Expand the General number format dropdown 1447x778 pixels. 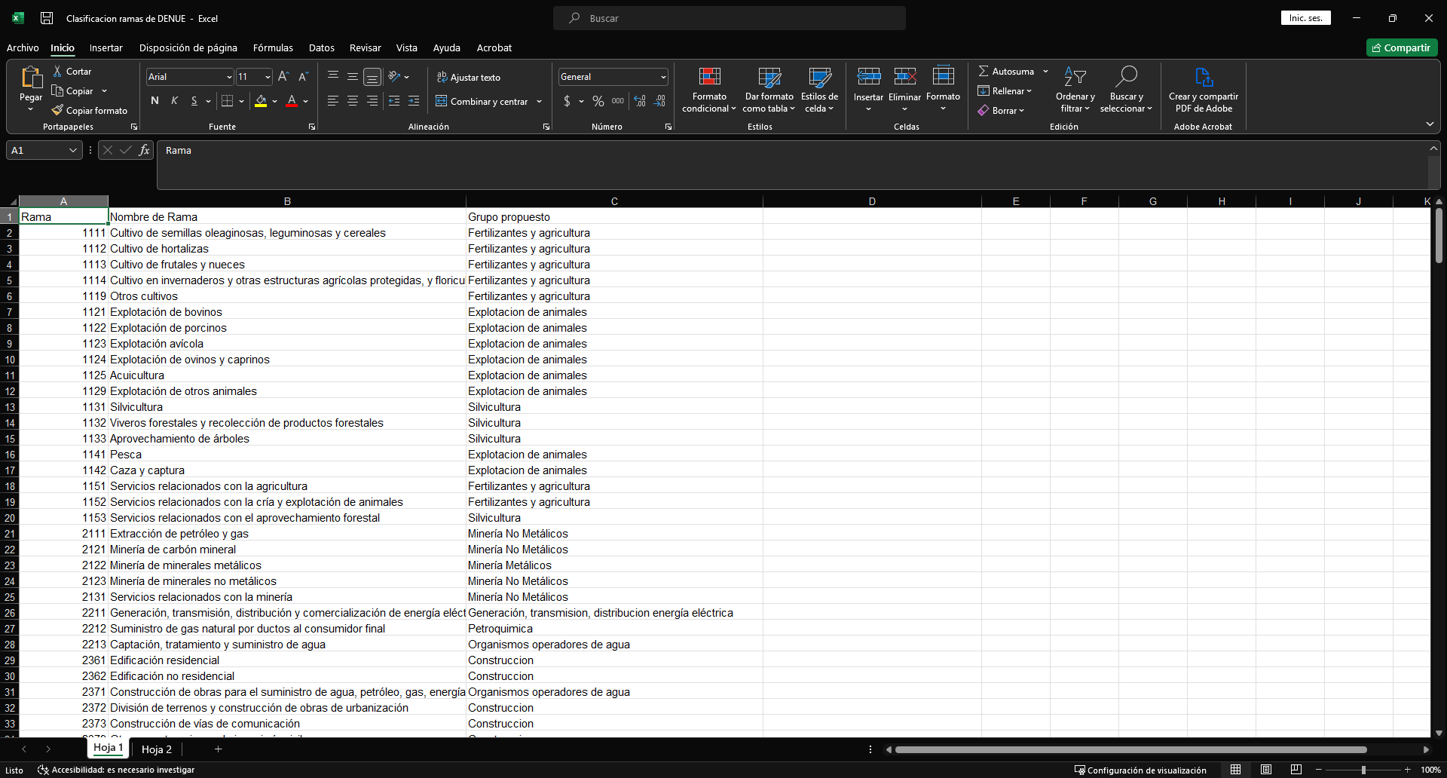(663, 77)
